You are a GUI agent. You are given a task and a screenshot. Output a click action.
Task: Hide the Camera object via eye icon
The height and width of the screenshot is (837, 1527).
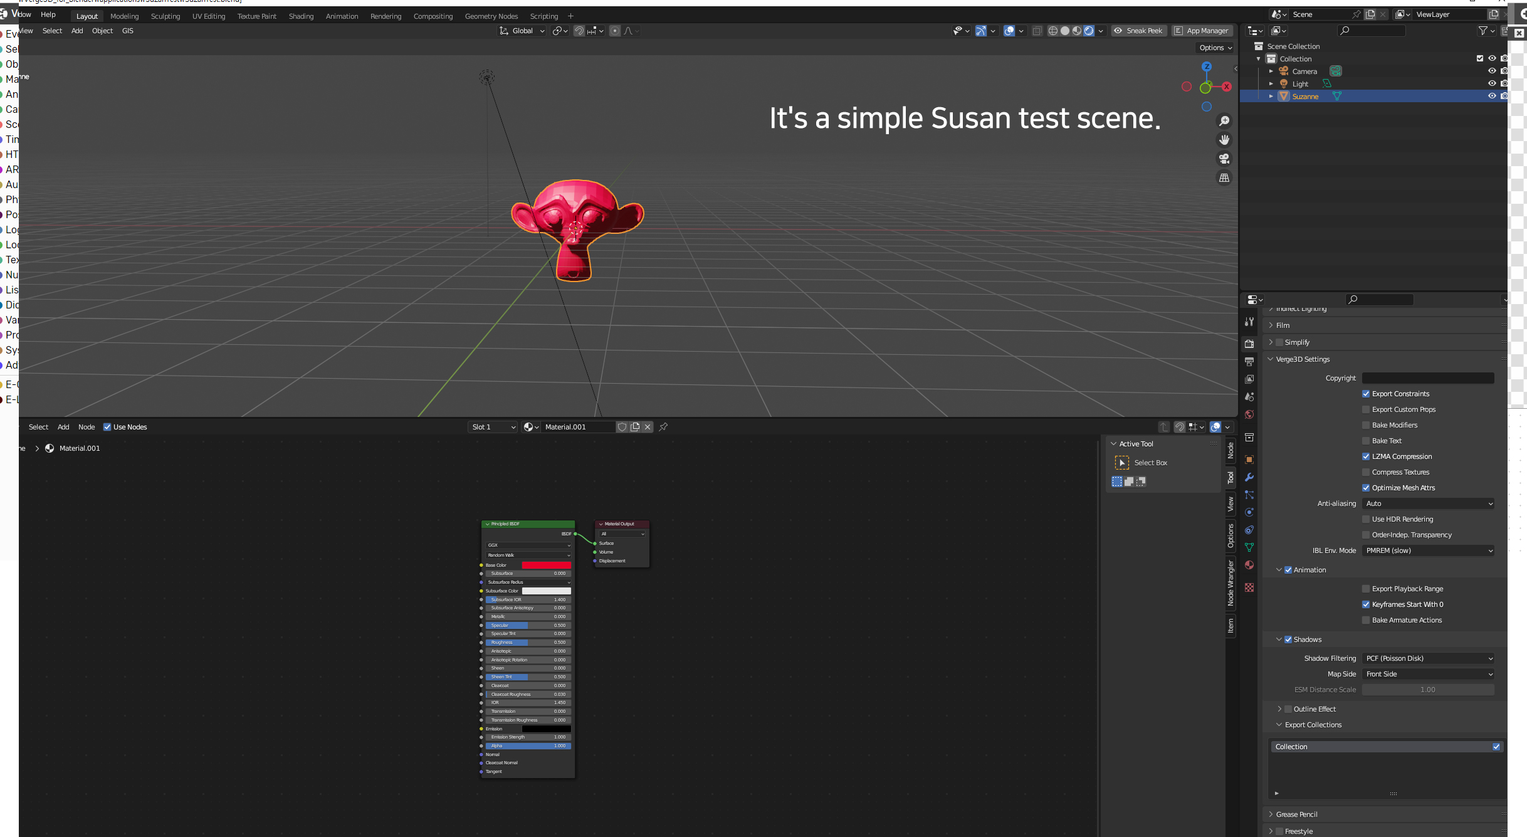(1492, 71)
